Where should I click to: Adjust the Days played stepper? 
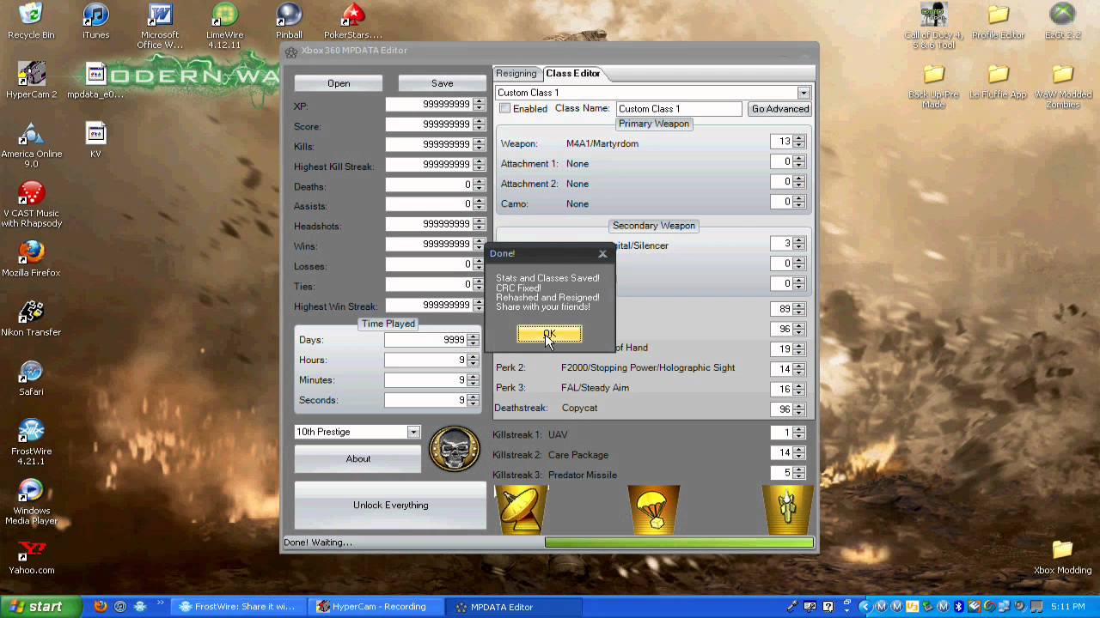[x=473, y=340]
